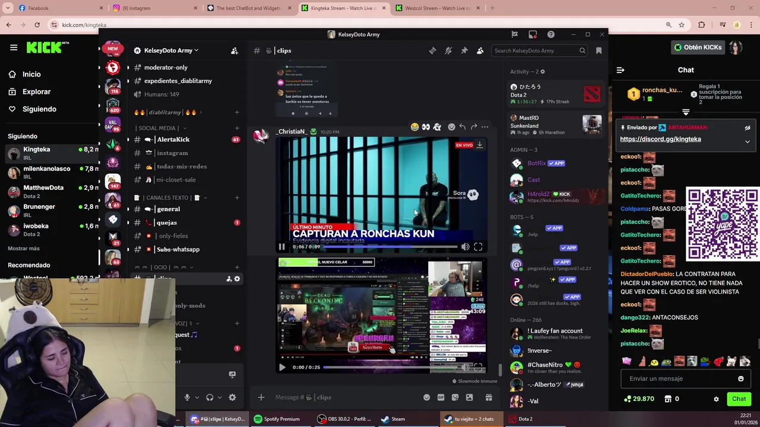The image size is (760, 427).
Task: Open H4roldZ kick.com/h4roldz member entry
Action: (556, 197)
